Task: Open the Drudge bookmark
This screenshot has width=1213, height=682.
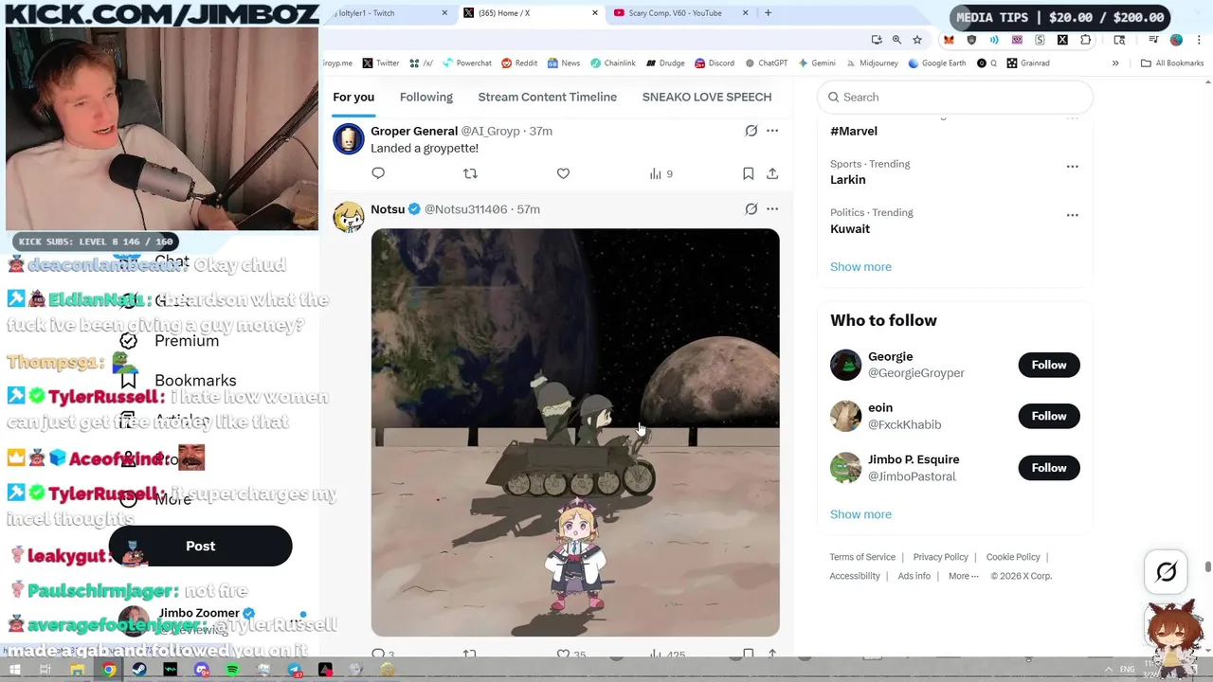Action: point(665,63)
